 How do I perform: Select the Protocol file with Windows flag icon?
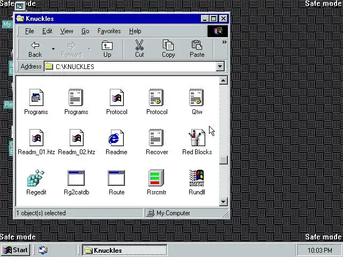(x=117, y=97)
